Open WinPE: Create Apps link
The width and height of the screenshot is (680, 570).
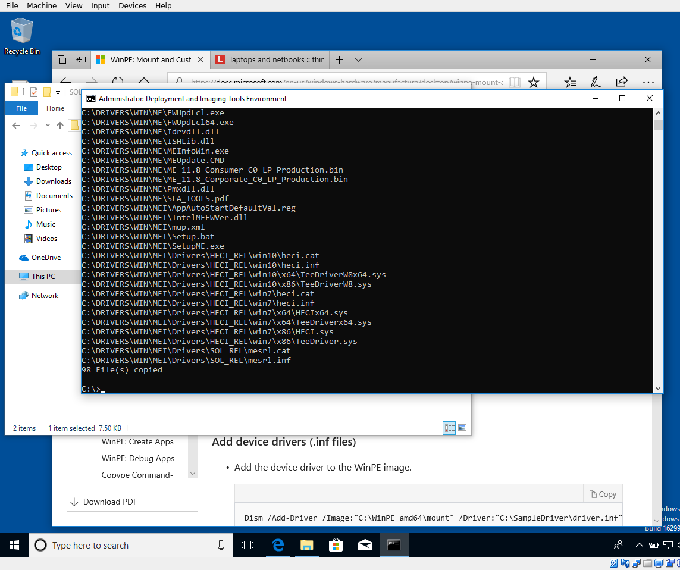pyautogui.click(x=137, y=441)
